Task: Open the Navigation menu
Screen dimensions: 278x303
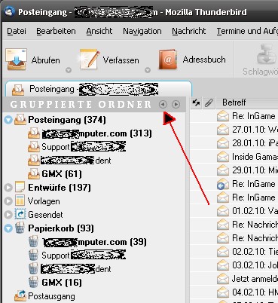Action: click(142, 31)
